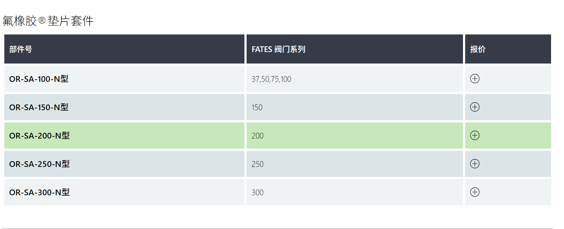564x229 pixels.
Task: Click the 部件号 column header
Action: point(124,49)
